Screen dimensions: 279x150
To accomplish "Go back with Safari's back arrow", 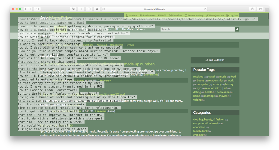I will pyautogui.click(x=26, y=9).
